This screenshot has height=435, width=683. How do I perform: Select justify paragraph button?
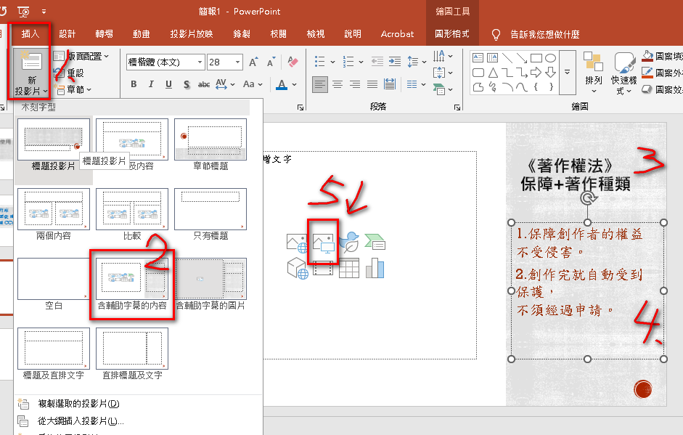(372, 84)
